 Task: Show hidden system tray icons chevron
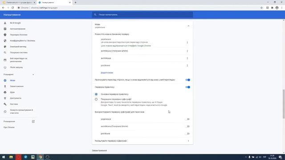(x=246, y=157)
